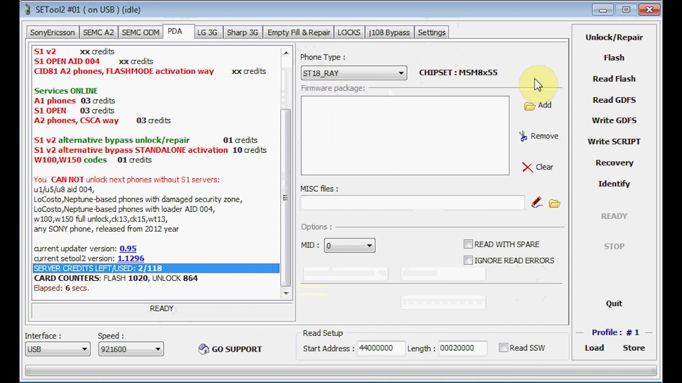Click the Length input field
Screen dimensions: 682x383
coord(462,348)
